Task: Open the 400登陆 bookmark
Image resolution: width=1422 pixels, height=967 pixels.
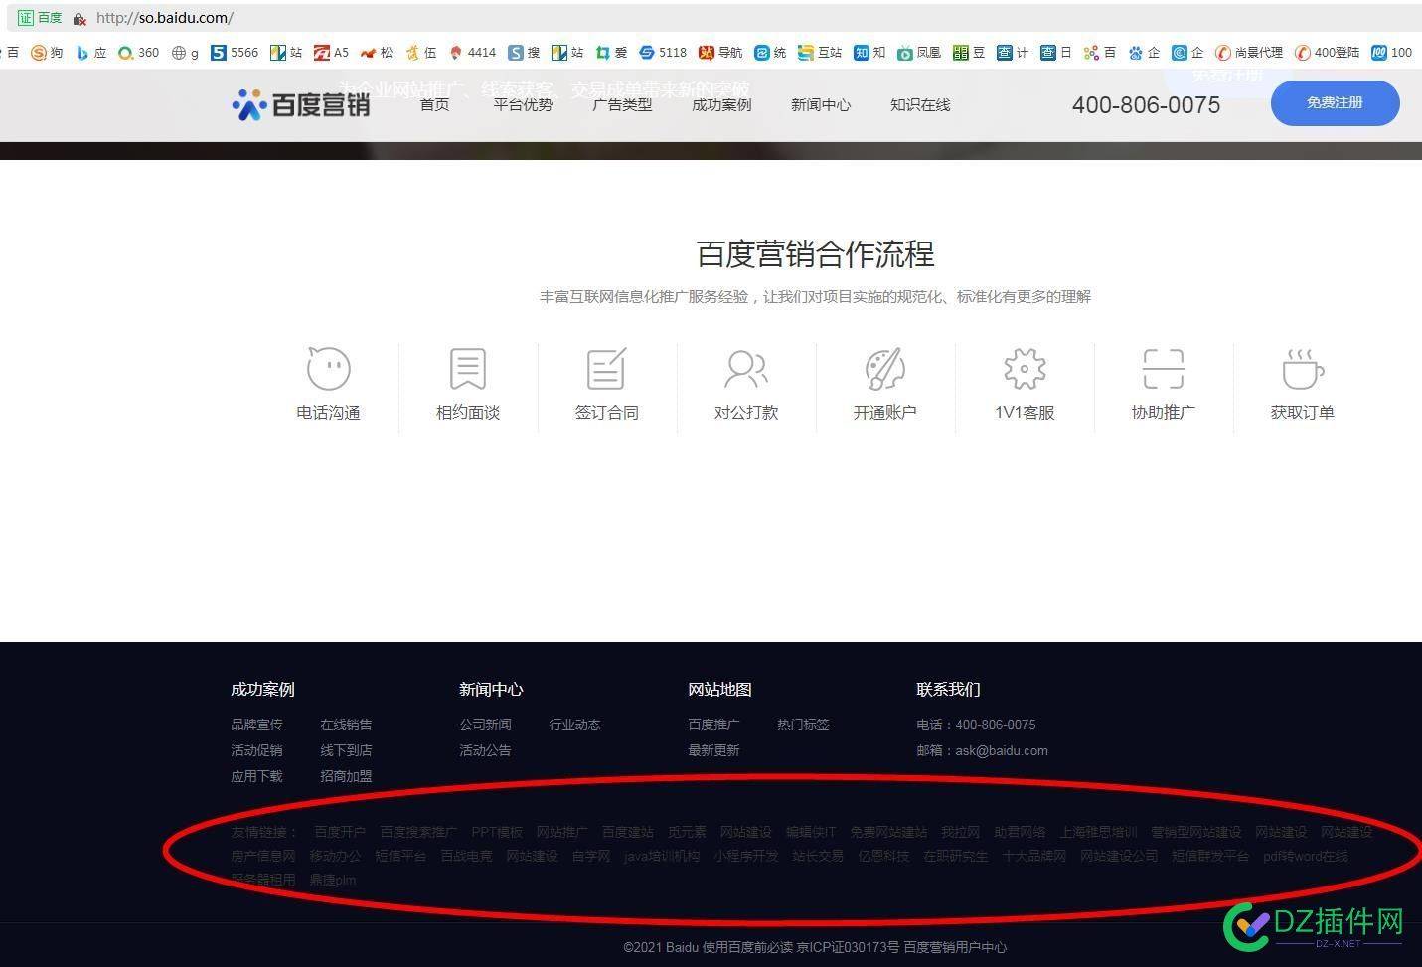Action: click(x=1327, y=53)
